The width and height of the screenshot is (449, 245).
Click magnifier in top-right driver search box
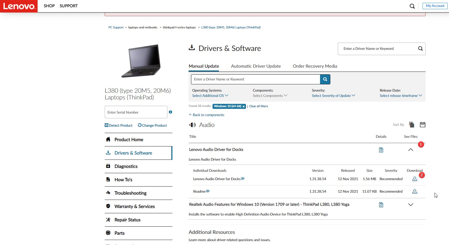420,48
